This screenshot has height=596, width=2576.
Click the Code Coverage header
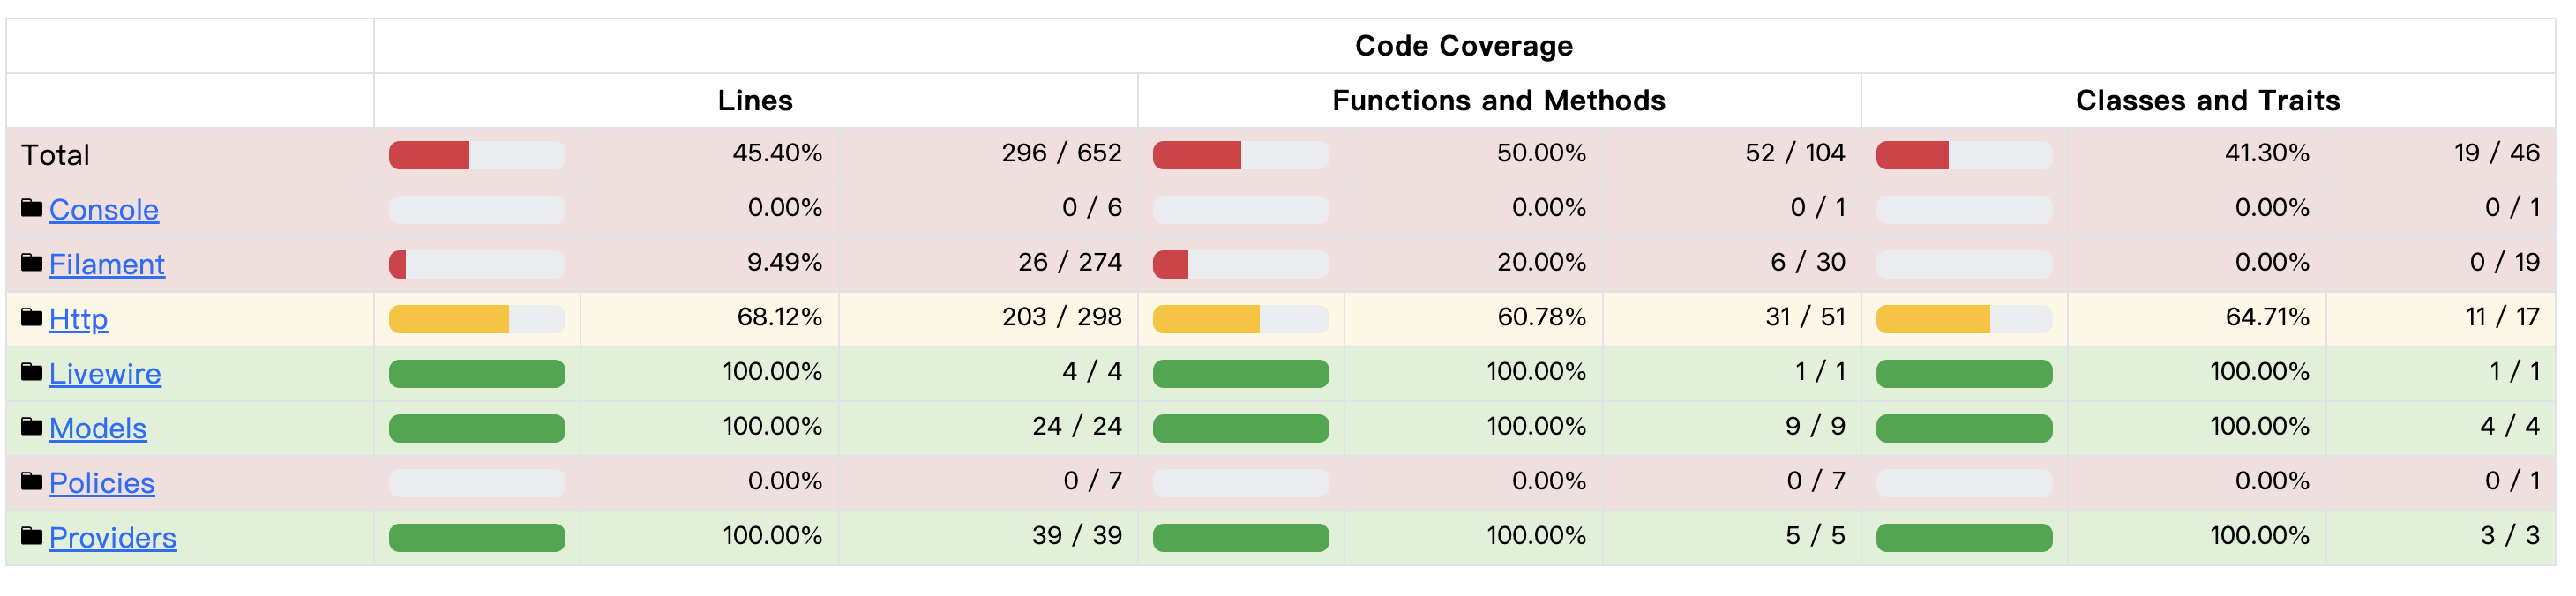click(x=1464, y=46)
